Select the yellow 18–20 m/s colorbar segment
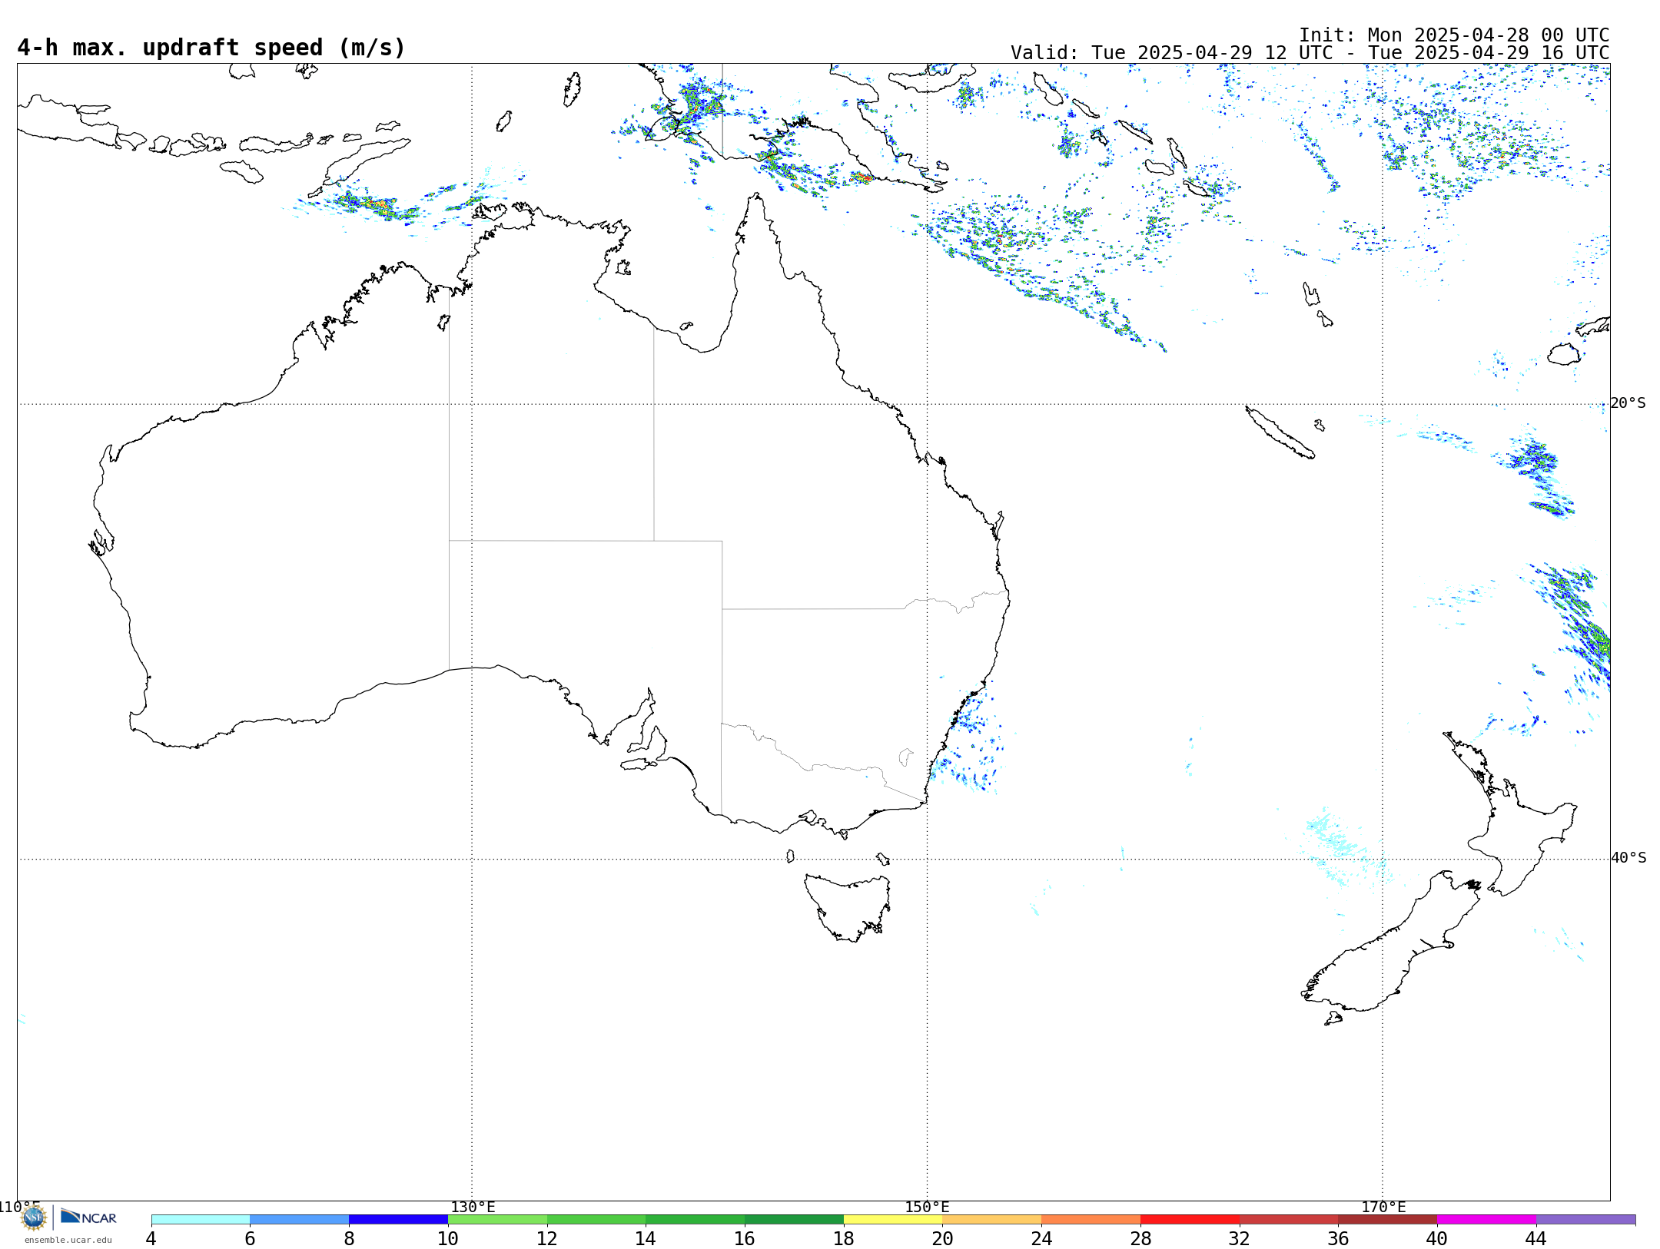 (x=893, y=1220)
